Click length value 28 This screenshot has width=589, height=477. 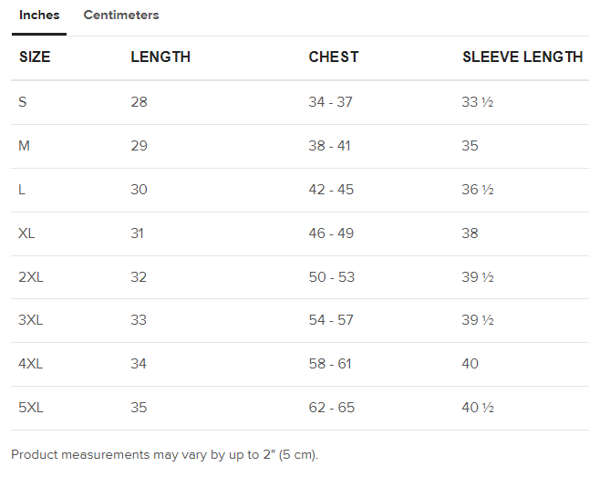click(x=139, y=102)
